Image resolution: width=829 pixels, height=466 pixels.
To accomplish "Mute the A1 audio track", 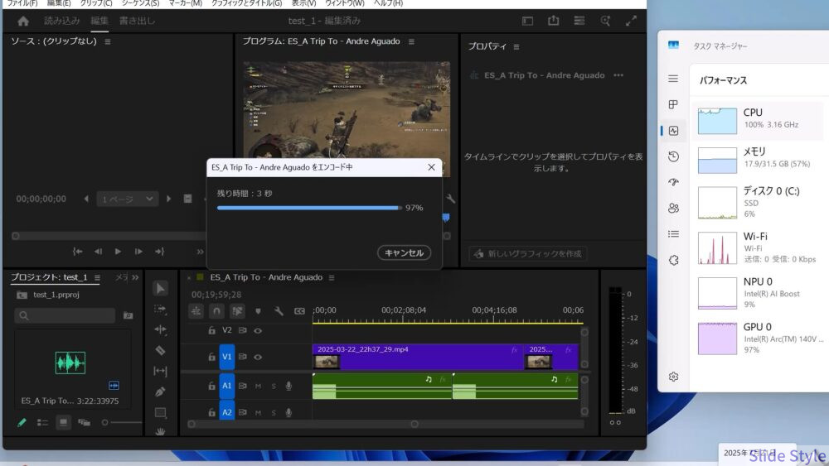I will [258, 387].
